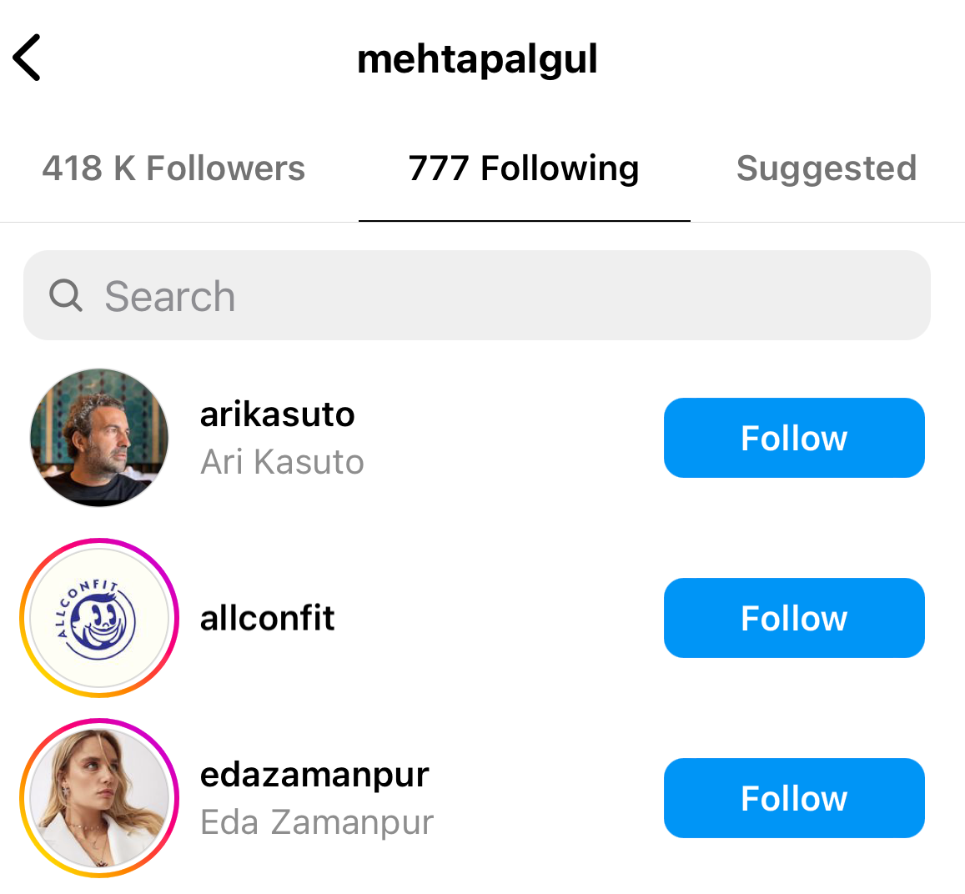View edazamanpur's story from her avatar
The image size is (965, 894).
pos(99,798)
